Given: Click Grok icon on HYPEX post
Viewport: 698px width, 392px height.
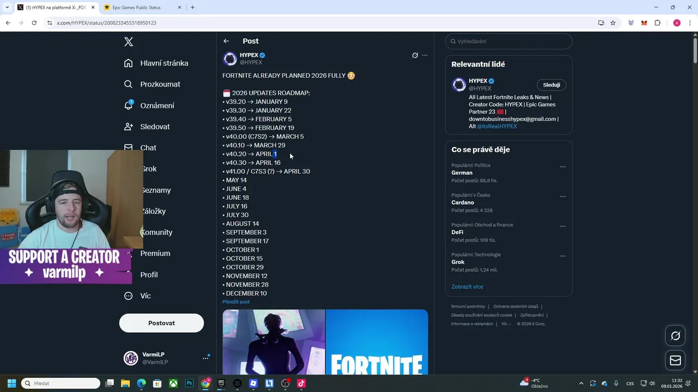Looking at the screenshot, I should 415,56.
